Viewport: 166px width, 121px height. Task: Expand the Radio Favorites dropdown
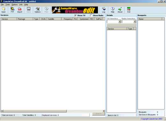135,21
